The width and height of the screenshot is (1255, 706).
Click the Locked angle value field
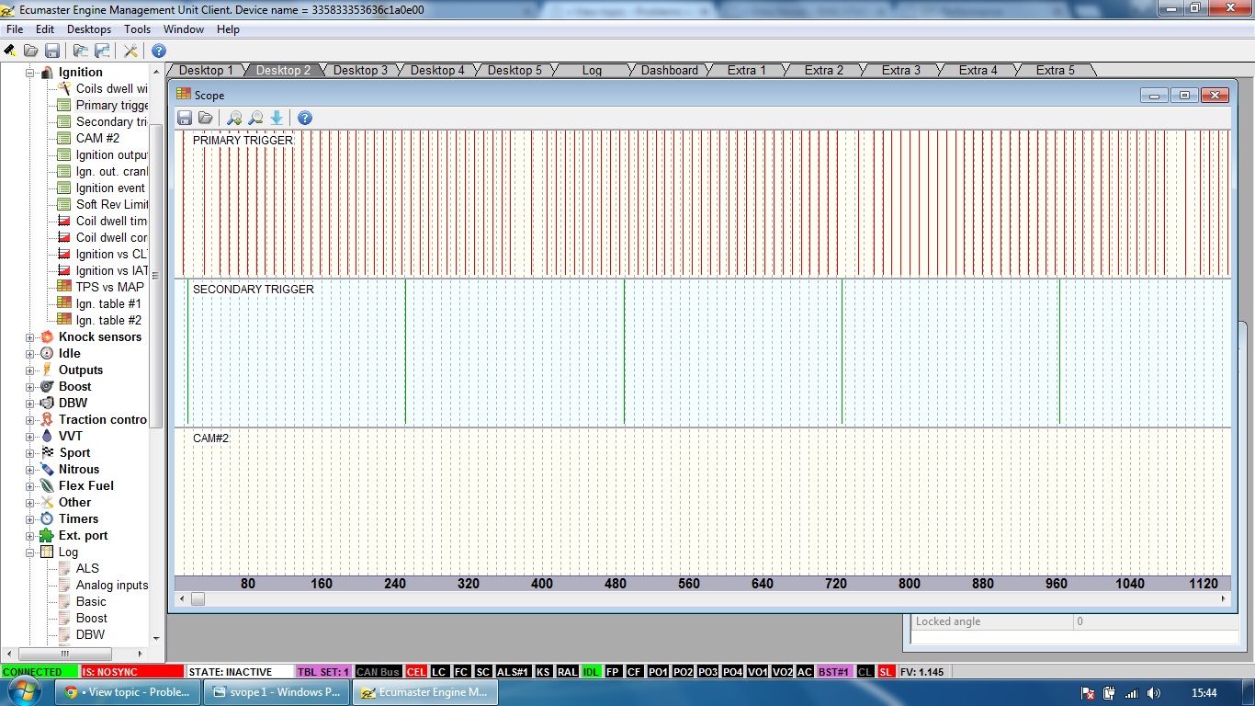point(1154,621)
